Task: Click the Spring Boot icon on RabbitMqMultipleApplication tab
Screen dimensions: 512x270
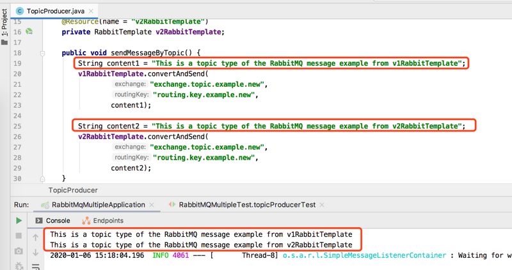Action: (45, 205)
